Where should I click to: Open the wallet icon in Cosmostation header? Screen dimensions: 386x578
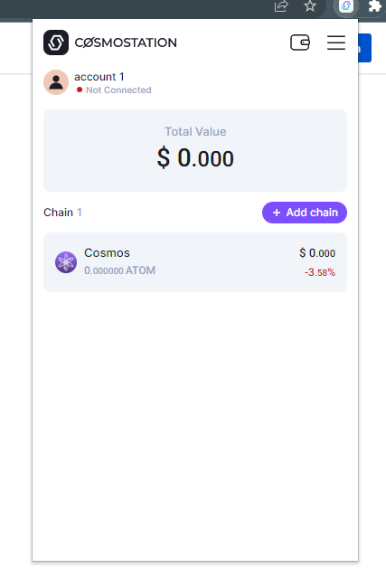point(300,43)
